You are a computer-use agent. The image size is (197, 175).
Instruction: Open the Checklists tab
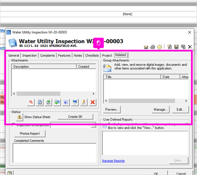click(x=92, y=55)
